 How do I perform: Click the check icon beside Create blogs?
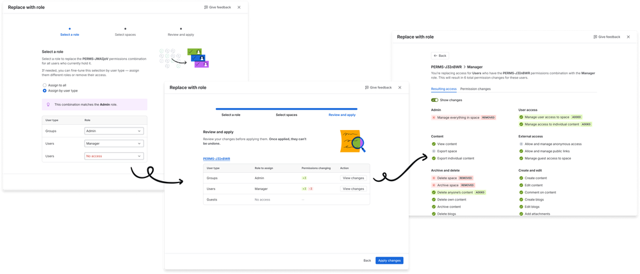[521, 199]
